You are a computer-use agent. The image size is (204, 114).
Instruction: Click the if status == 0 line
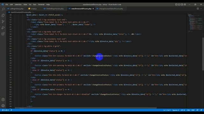point(47,51)
